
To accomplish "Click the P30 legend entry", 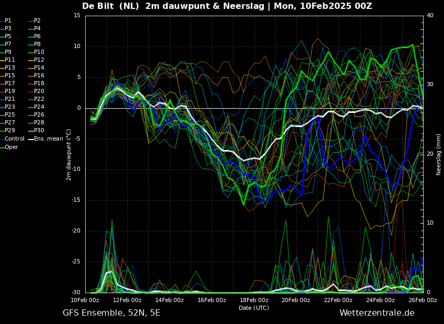I will pos(37,131).
